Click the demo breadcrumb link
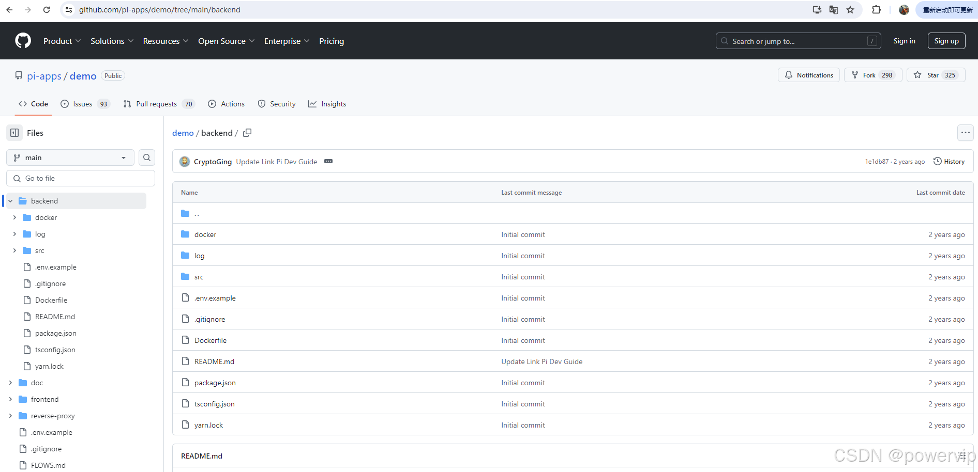Image resolution: width=978 pixels, height=472 pixels. pos(183,133)
